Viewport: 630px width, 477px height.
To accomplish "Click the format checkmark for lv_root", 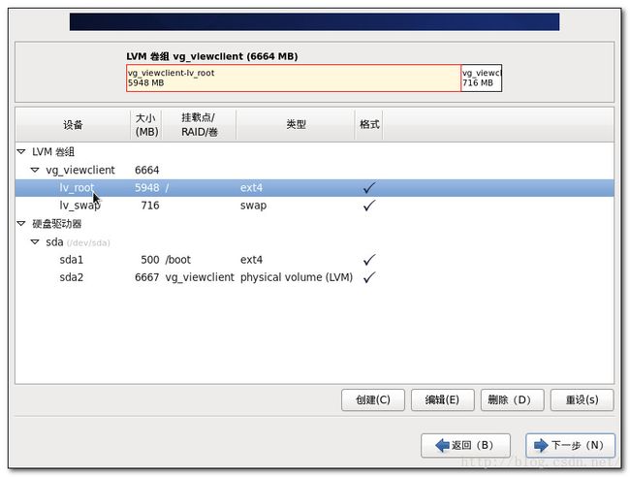I will 369,187.
